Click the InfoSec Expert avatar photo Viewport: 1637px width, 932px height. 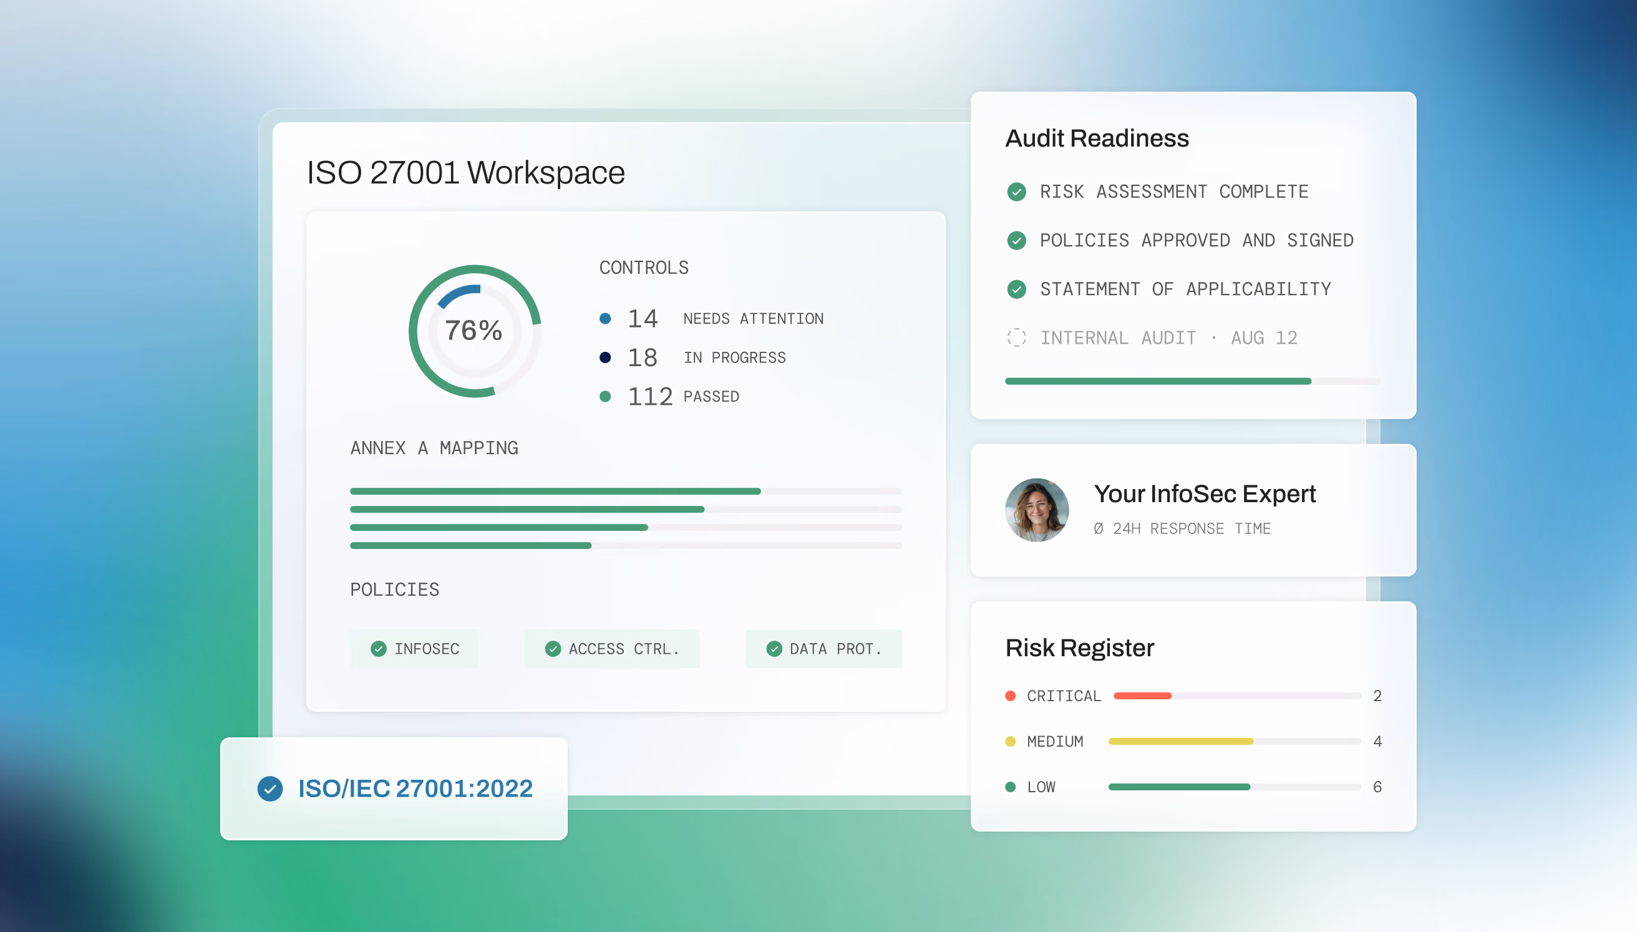coord(1037,510)
